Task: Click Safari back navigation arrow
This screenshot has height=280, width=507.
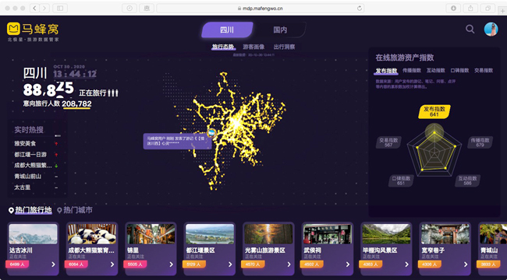Action: tap(35, 9)
